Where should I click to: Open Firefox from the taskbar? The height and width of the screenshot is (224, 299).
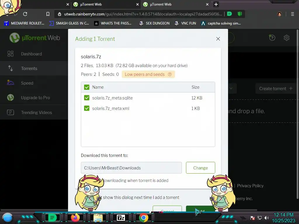[75, 217]
